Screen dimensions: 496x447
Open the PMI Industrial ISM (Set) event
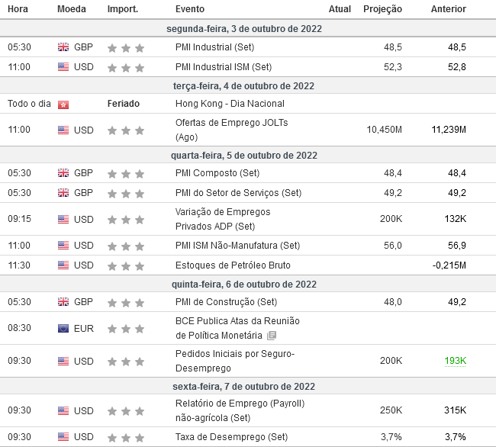click(x=224, y=67)
